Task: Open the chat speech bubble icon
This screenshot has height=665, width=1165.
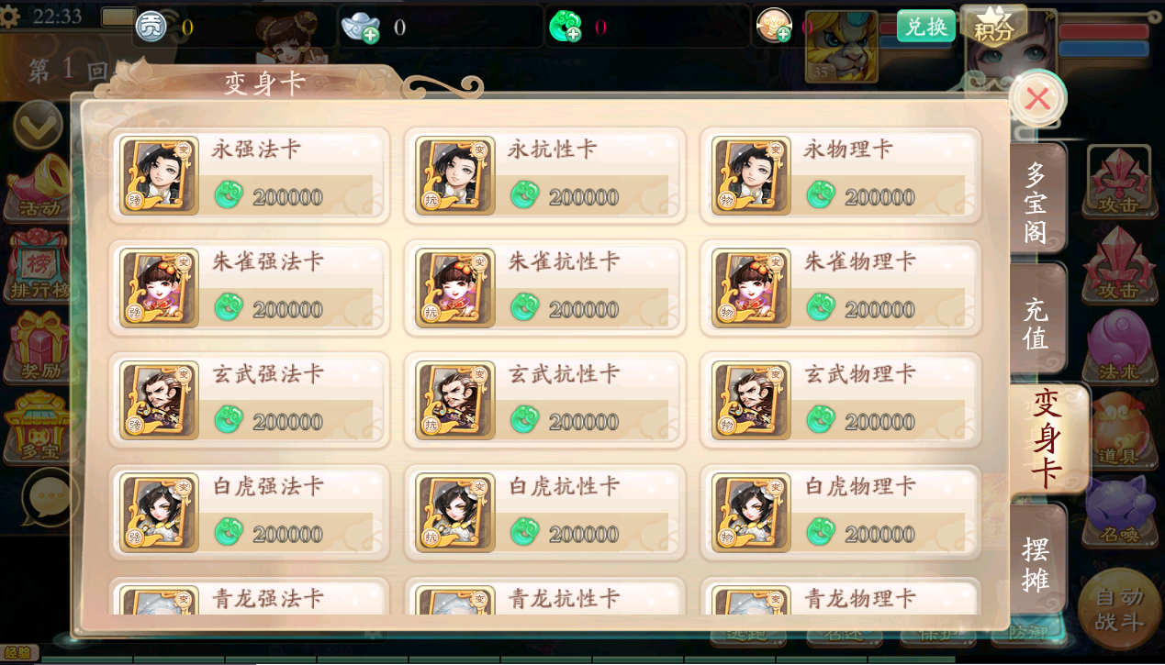Action: [50, 498]
